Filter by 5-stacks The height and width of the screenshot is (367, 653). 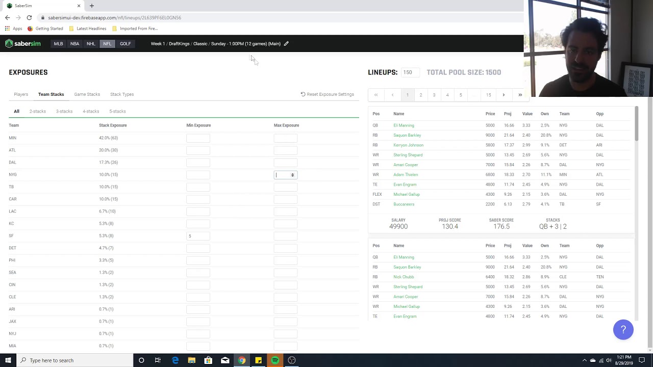click(x=117, y=111)
